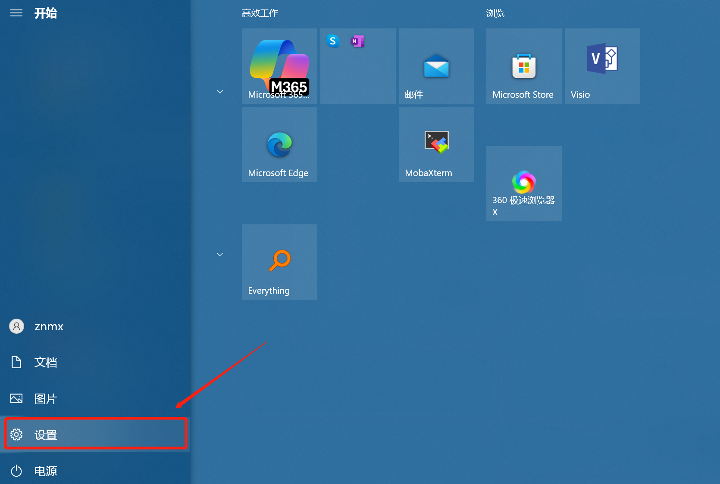
Task: Open 文档 documents folder
Action: click(95, 363)
